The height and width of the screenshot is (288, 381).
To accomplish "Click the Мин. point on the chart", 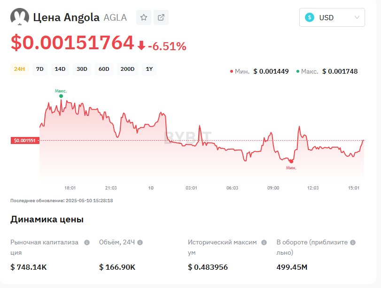I will click(x=291, y=161).
